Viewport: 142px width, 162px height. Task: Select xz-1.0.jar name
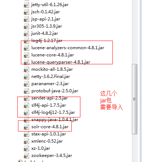click(41, 148)
